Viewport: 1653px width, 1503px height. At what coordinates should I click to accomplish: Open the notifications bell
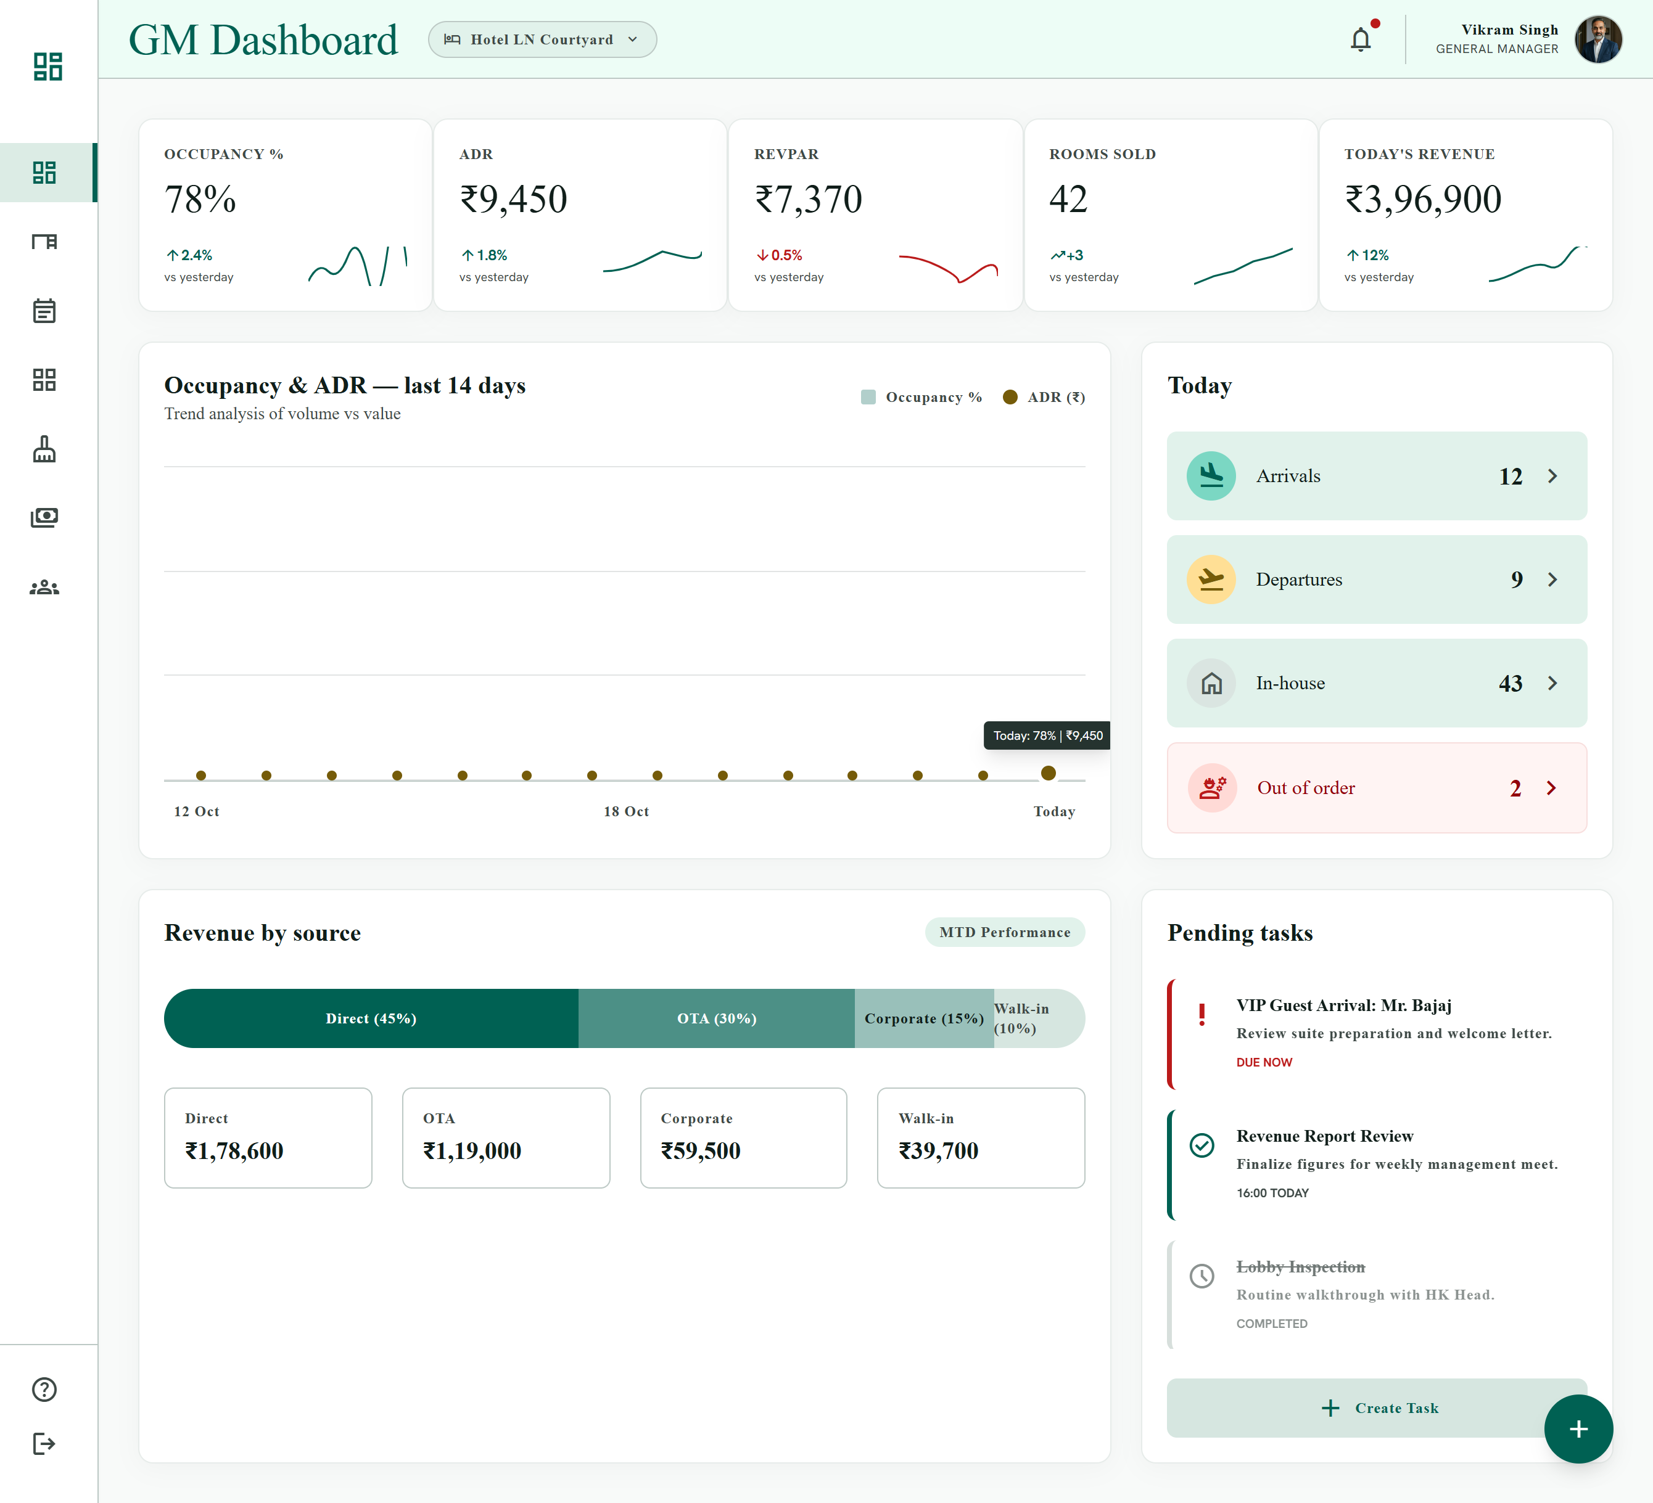(1361, 38)
